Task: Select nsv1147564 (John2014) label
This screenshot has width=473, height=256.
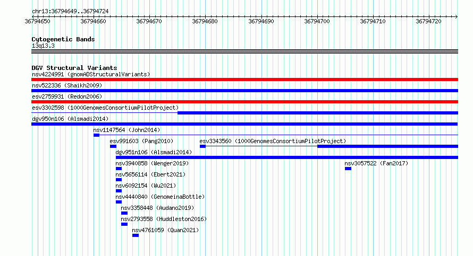Action: click(126, 130)
